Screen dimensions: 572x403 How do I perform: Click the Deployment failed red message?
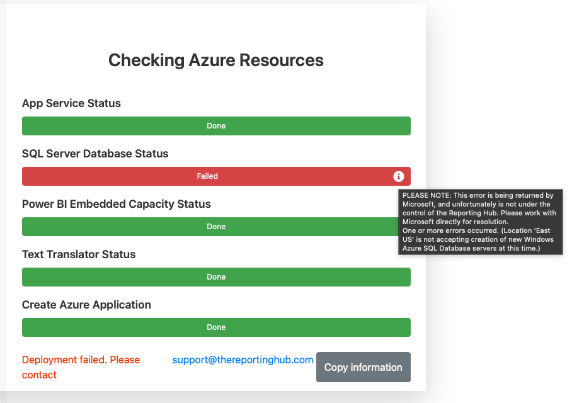[81, 367]
